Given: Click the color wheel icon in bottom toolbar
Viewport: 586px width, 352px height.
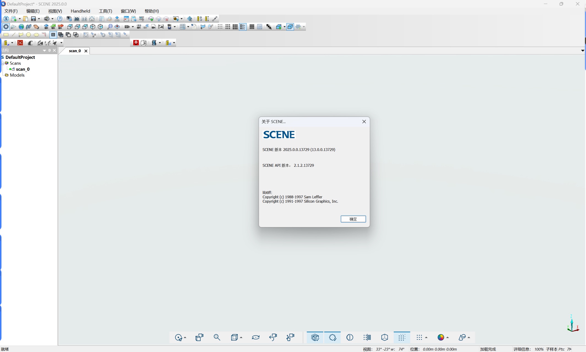Looking at the screenshot, I should click(x=441, y=337).
